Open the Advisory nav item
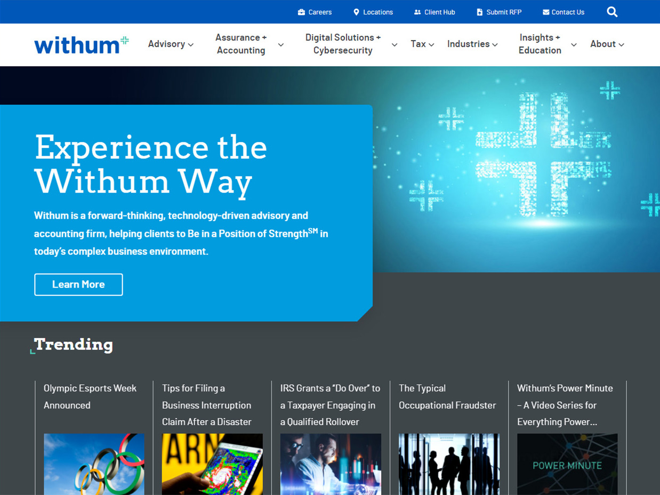The image size is (660, 495). click(x=166, y=44)
